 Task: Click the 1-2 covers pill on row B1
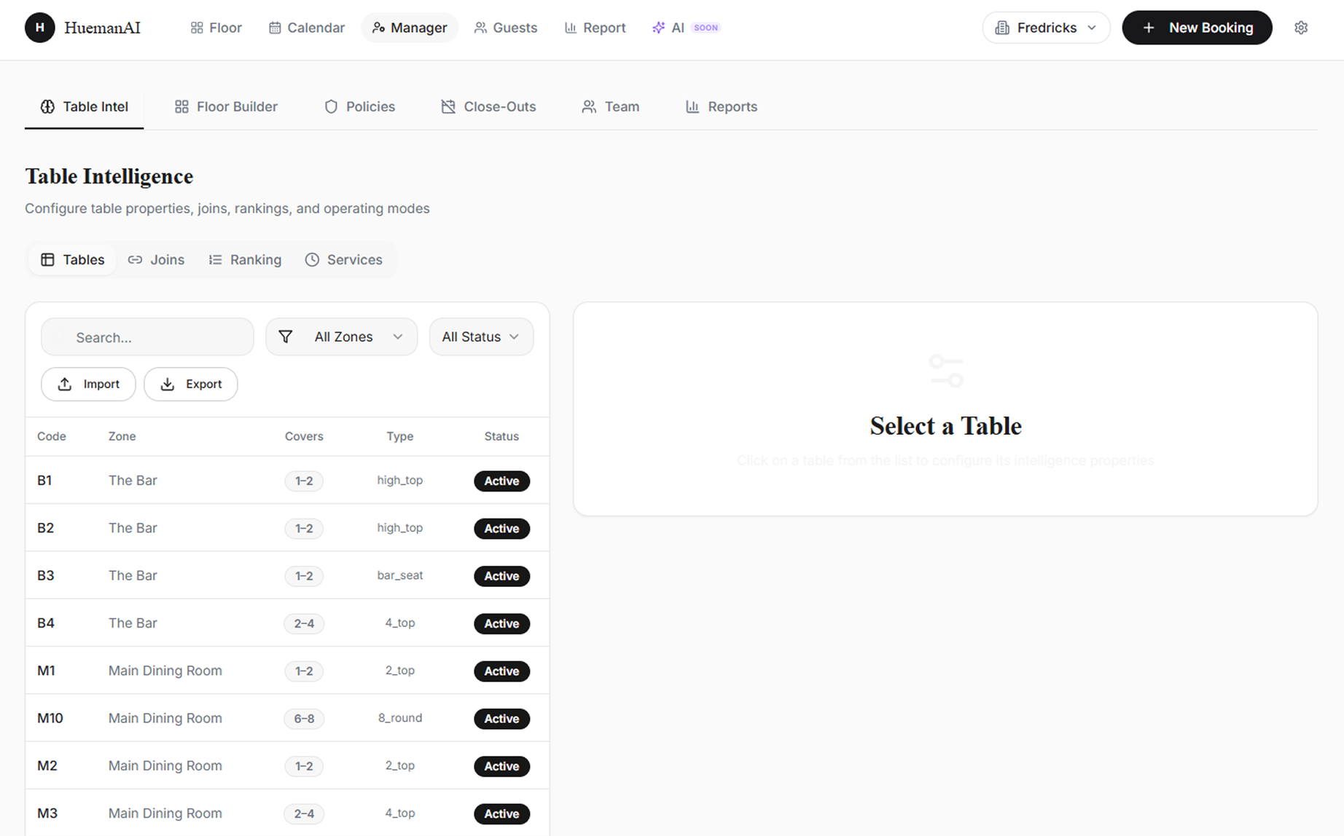click(304, 481)
